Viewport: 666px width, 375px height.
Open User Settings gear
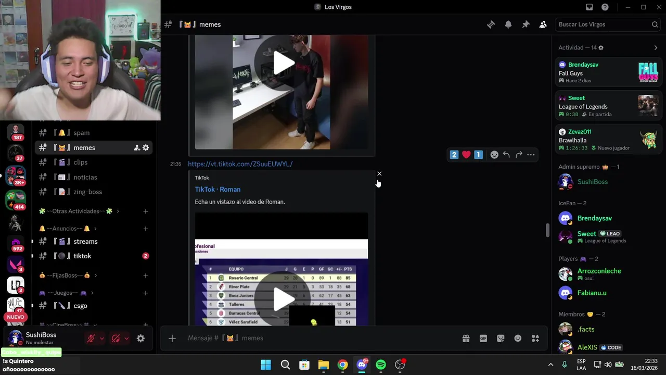[x=140, y=339]
